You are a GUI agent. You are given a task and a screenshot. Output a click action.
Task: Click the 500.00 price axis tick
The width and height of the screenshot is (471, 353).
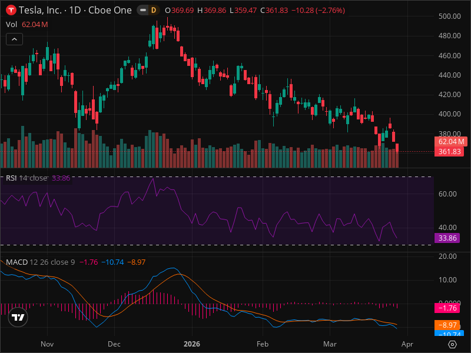449,16
